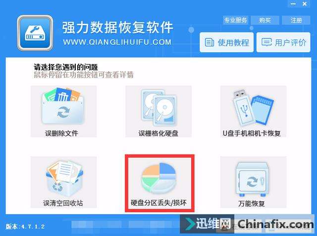
Task: Minimize the recovery software window
Action: pos(293,4)
